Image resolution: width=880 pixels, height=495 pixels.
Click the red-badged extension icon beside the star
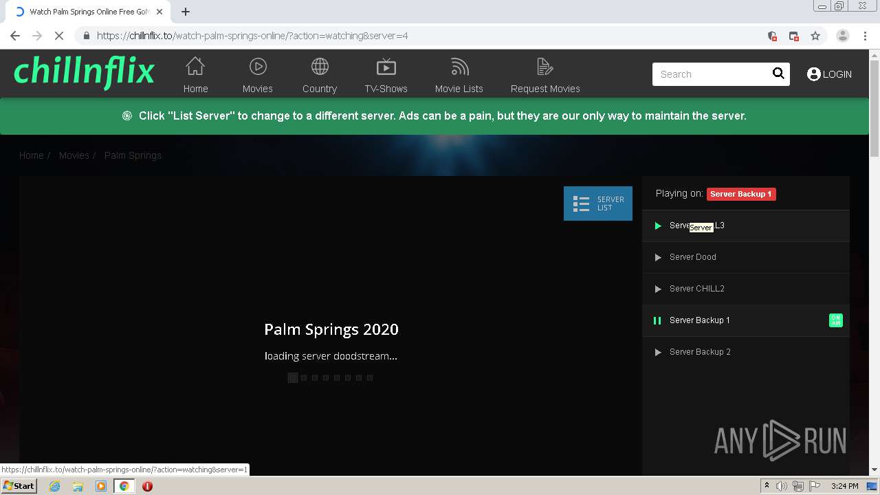794,36
